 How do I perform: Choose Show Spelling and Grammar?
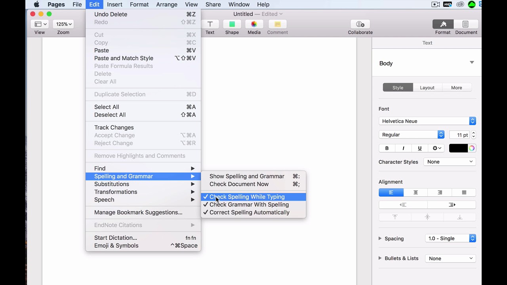pyautogui.click(x=253, y=176)
